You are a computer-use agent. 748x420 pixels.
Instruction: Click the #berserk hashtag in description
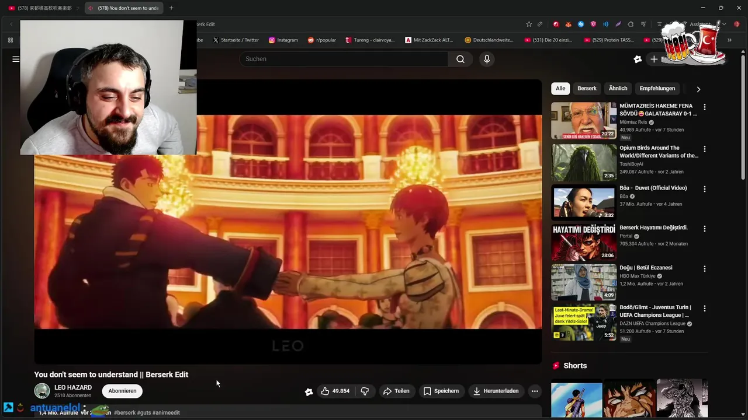coord(124,412)
